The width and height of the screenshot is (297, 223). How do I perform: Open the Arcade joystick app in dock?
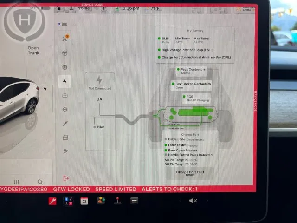[117, 201]
